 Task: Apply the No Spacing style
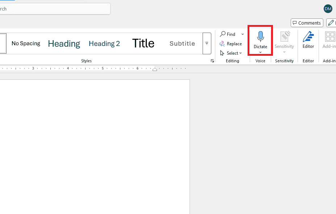(26, 43)
